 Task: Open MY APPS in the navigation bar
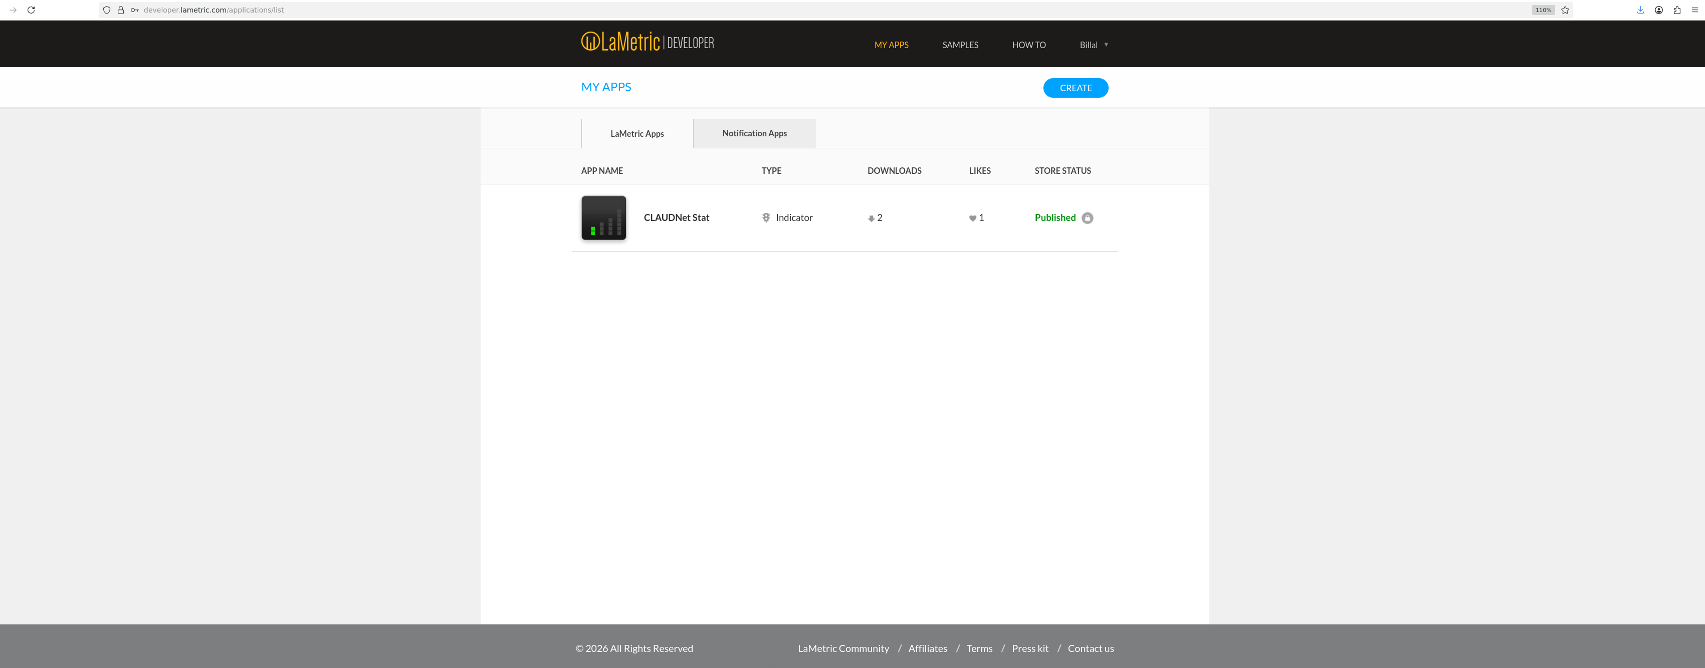coord(891,45)
